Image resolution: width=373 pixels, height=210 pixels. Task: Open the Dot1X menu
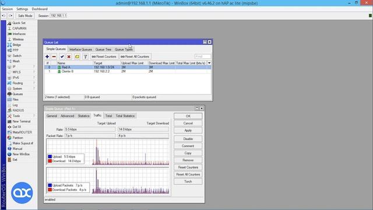(x=17, y=127)
